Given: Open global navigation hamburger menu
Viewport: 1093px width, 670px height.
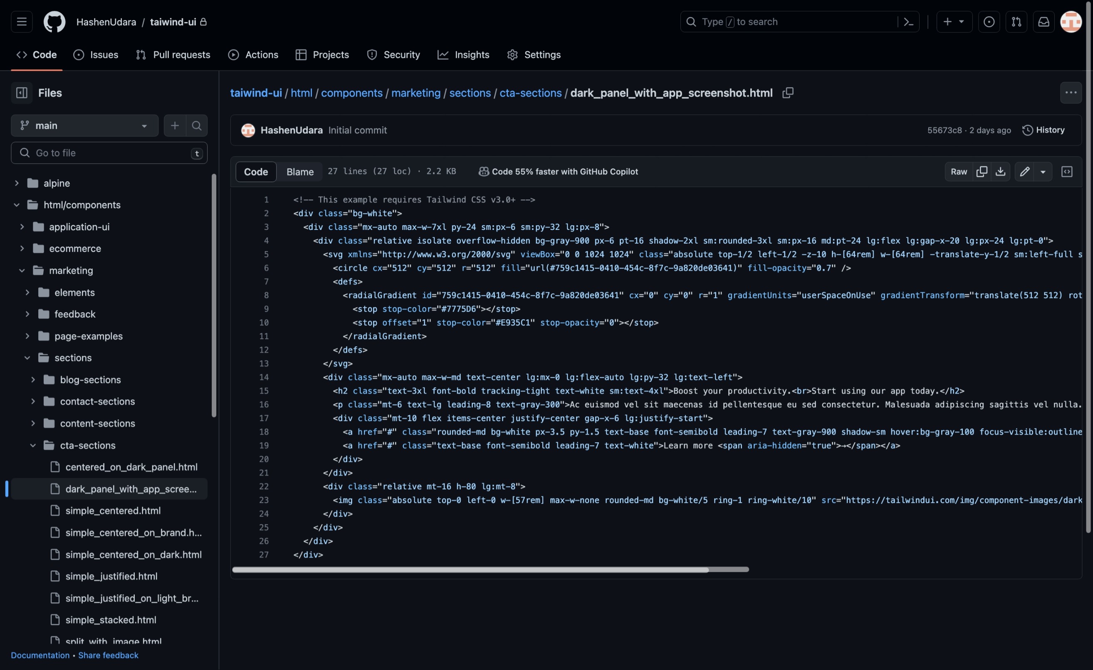Looking at the screenshot, I should (22, 22).
